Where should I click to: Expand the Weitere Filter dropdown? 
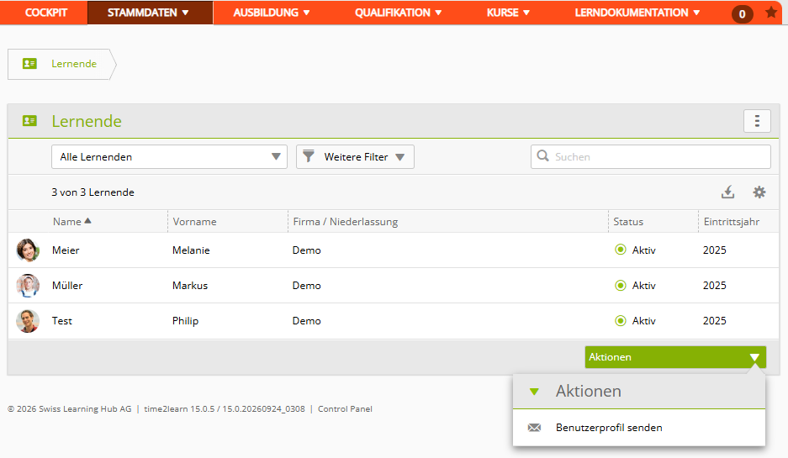point(355,156)
